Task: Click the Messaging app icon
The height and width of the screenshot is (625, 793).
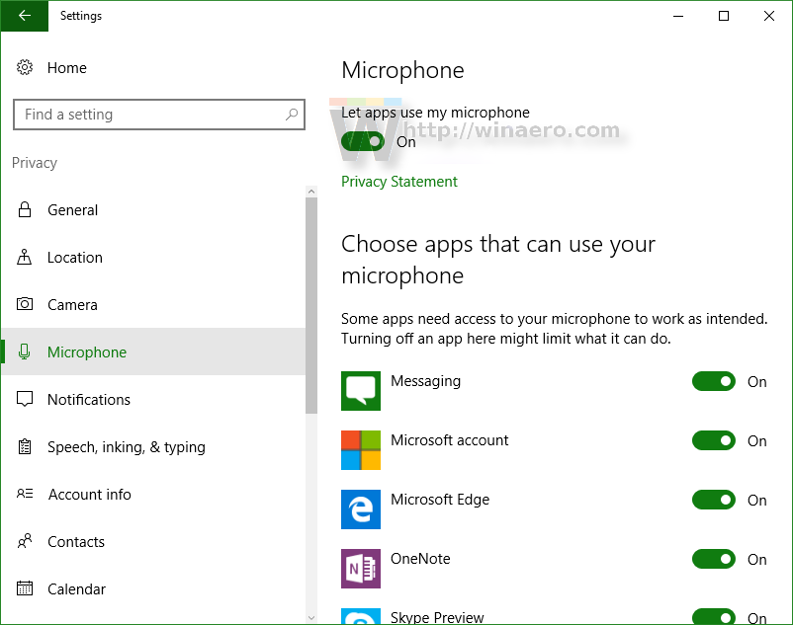Action: point(361,391)
